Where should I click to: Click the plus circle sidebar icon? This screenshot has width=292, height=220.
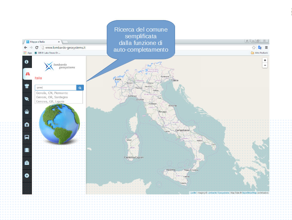[27, 175]
